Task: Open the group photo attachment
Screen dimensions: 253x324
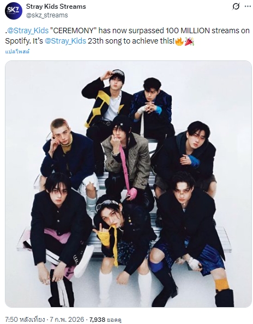Action: [x=128, y=184]
